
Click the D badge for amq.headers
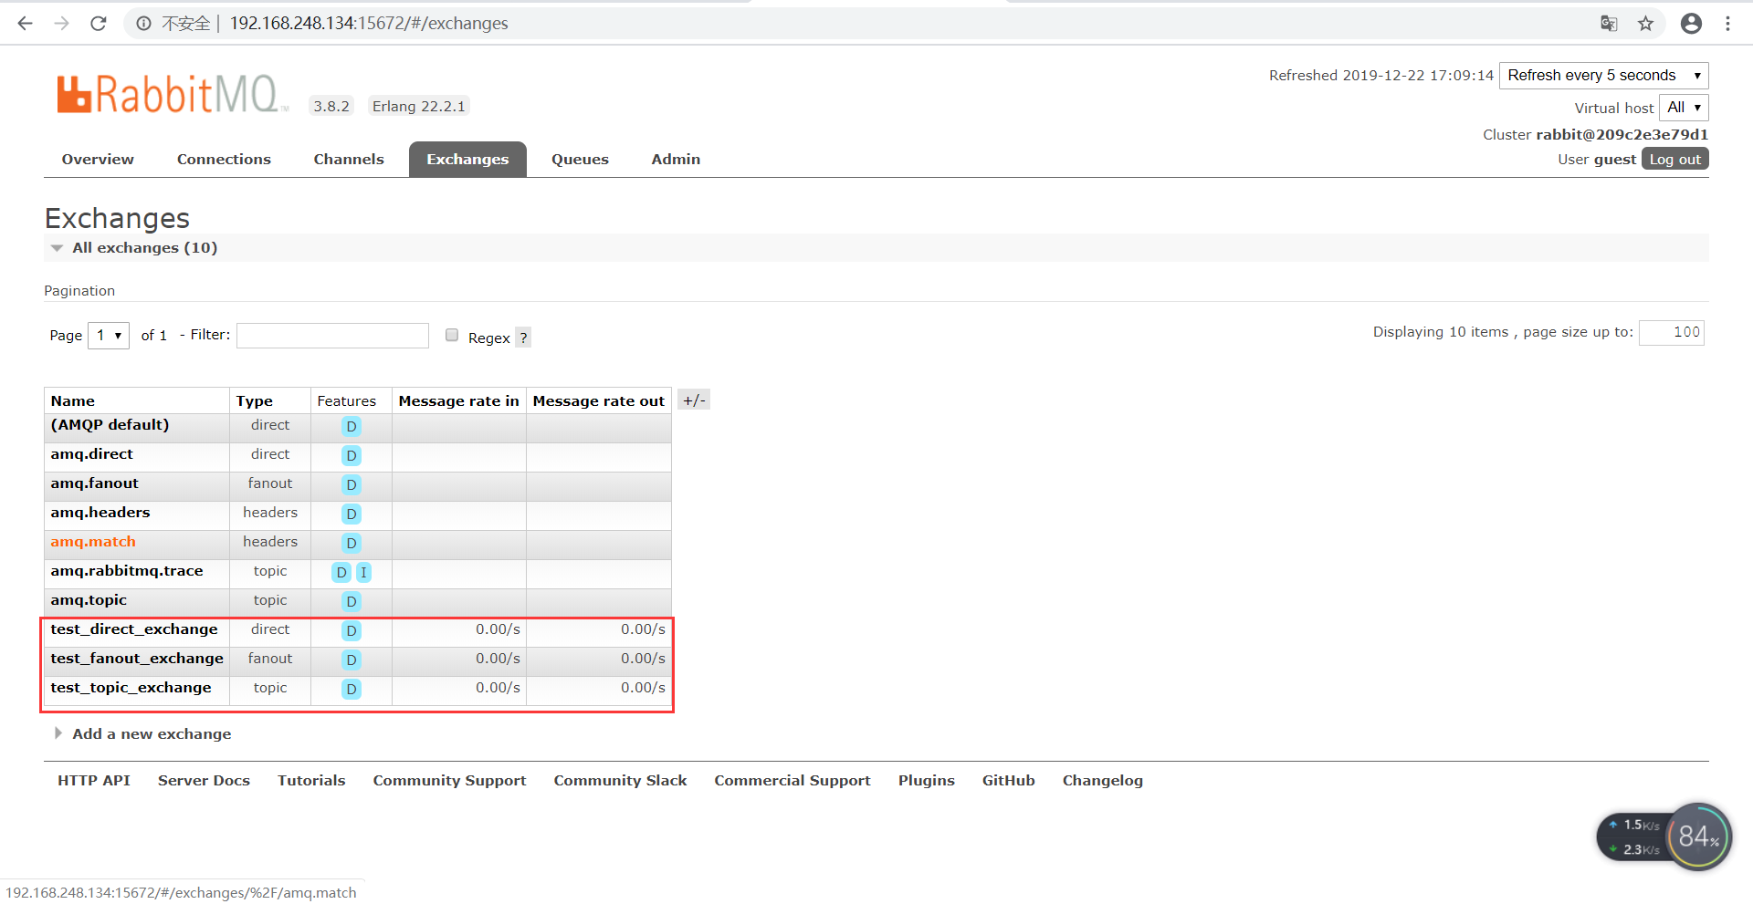coord(352,514)
